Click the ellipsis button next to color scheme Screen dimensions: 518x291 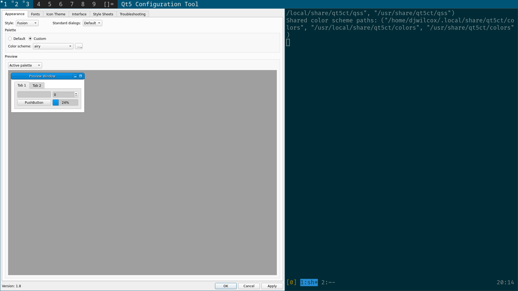pos(79,46)
